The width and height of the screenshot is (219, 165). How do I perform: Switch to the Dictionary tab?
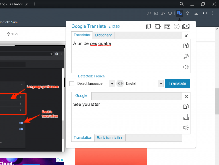pos(103,35)
